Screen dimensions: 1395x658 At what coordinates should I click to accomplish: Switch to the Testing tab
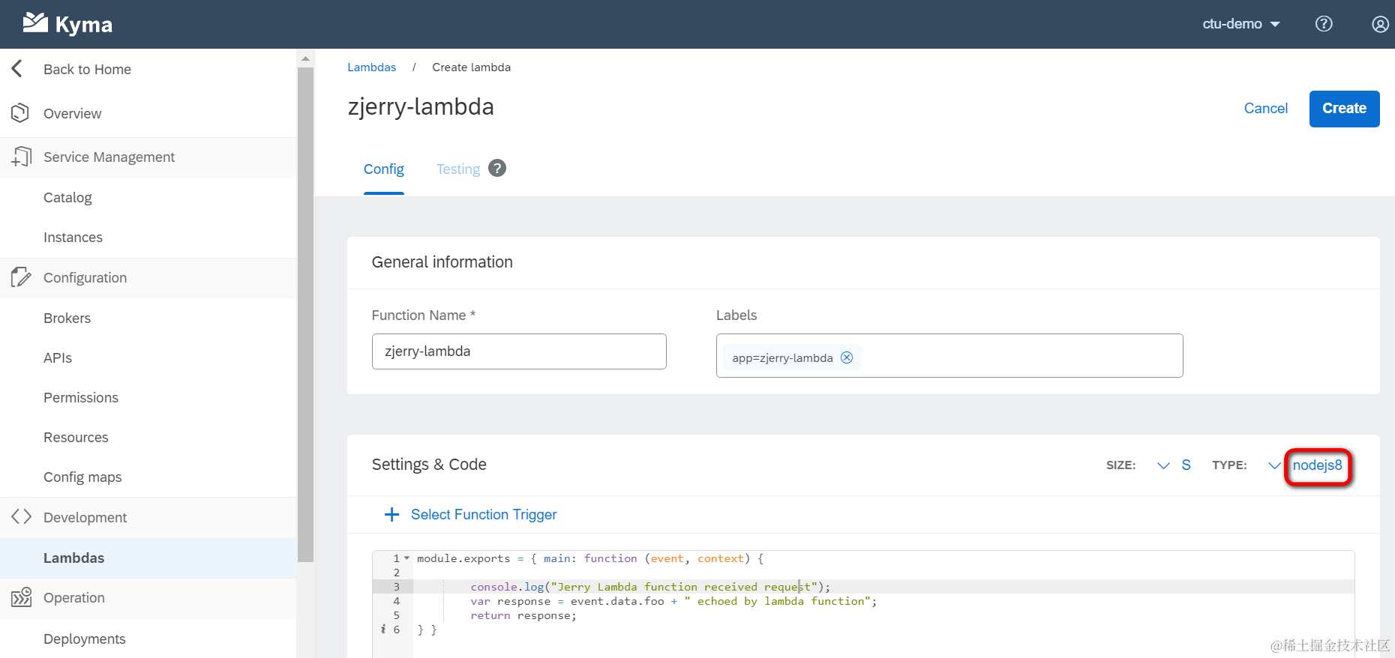click(x=457, y=169)
